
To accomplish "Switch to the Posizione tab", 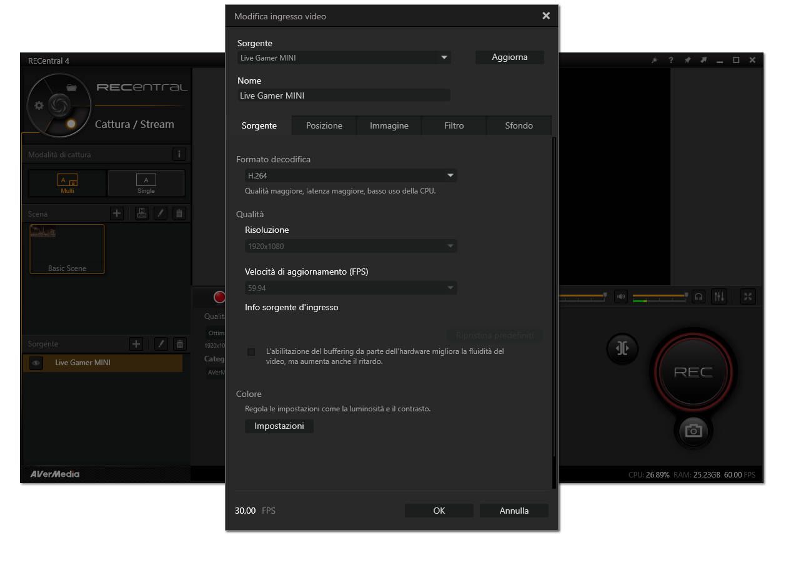I will [x=324, y=125].
